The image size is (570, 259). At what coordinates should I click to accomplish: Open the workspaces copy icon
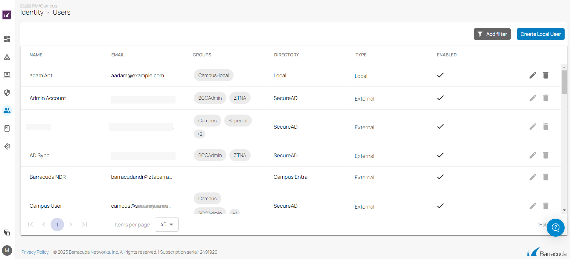click(x=7, y=232)
